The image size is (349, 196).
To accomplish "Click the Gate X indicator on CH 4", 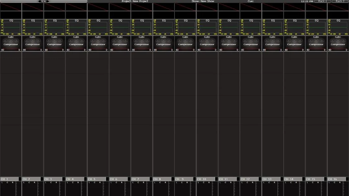I will (x=71, y=41).
